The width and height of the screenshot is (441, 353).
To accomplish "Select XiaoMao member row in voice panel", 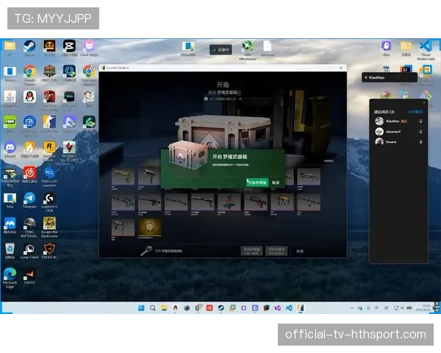I will pos(398,121).
